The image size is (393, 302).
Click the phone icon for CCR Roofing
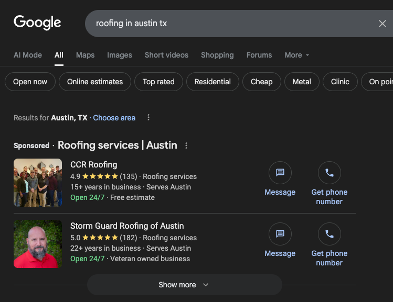[x=330, y=173]
